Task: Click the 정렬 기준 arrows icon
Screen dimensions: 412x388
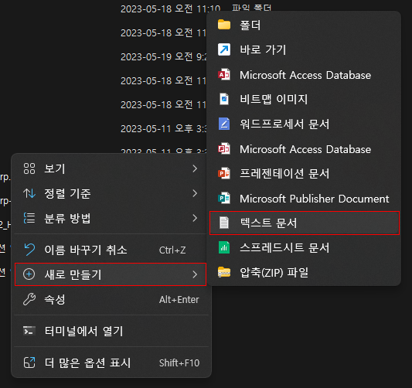Action: [x=29, y=193]
